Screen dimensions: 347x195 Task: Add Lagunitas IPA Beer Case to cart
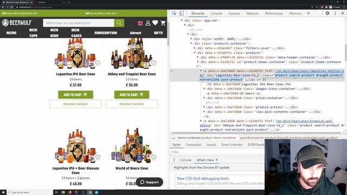[x=75, y=95]
